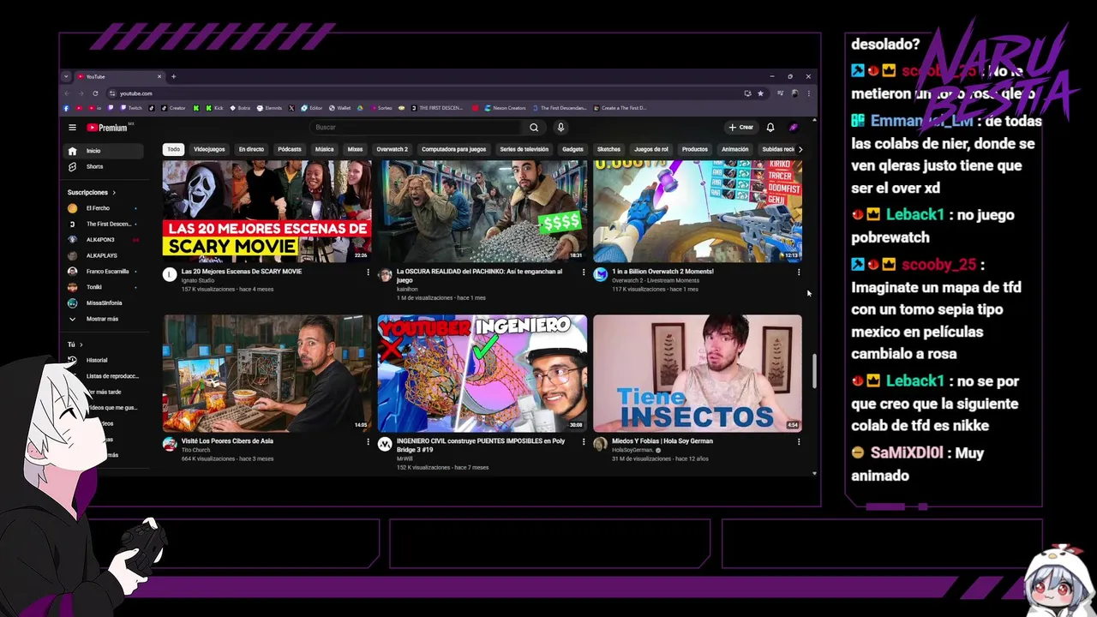Viewport: 1097px width, 617px height.
Task: Go back with the browser's back arrow
Action: [x=67, y=93]
